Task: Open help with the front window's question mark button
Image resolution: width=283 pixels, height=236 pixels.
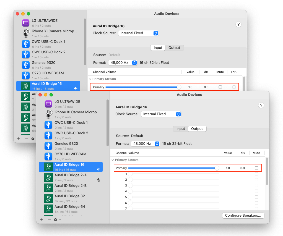Action: click(x=261, y=105)
